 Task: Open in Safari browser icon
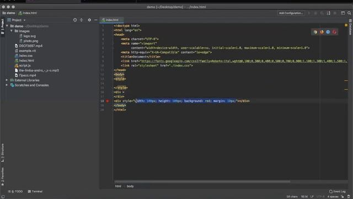point(328,32)
